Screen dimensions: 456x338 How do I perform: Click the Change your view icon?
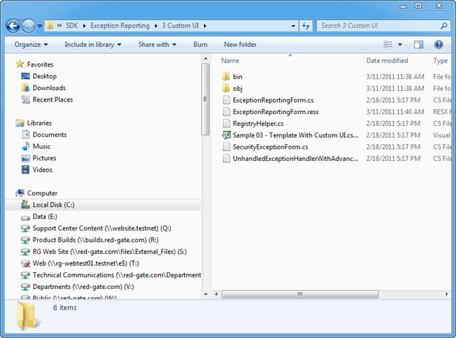388,45
